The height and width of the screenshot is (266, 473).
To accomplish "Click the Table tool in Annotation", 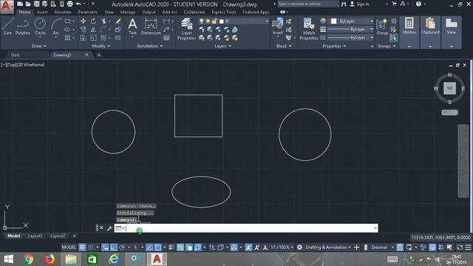I will pos(166,38).
